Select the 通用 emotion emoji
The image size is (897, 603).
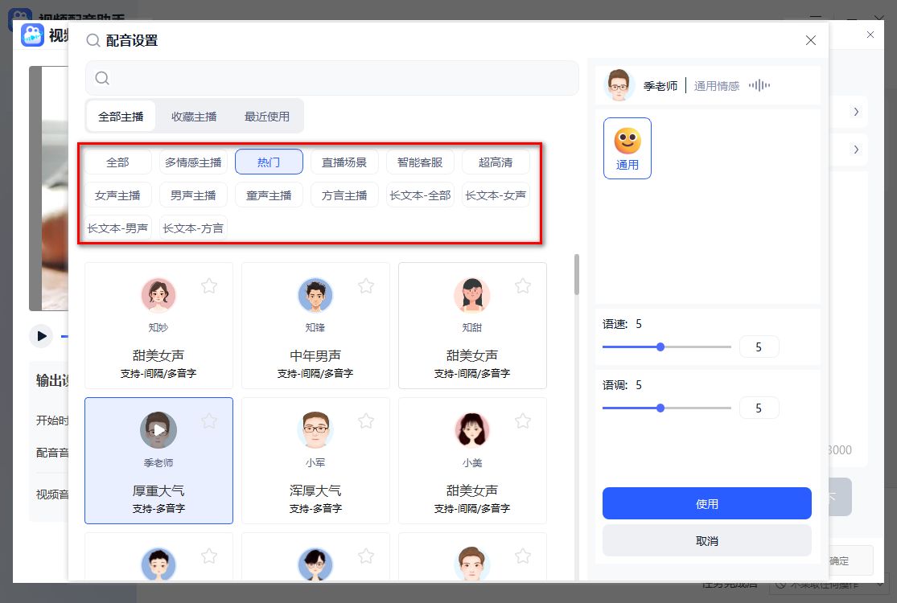pyautogui.click(x=627, y=148)
